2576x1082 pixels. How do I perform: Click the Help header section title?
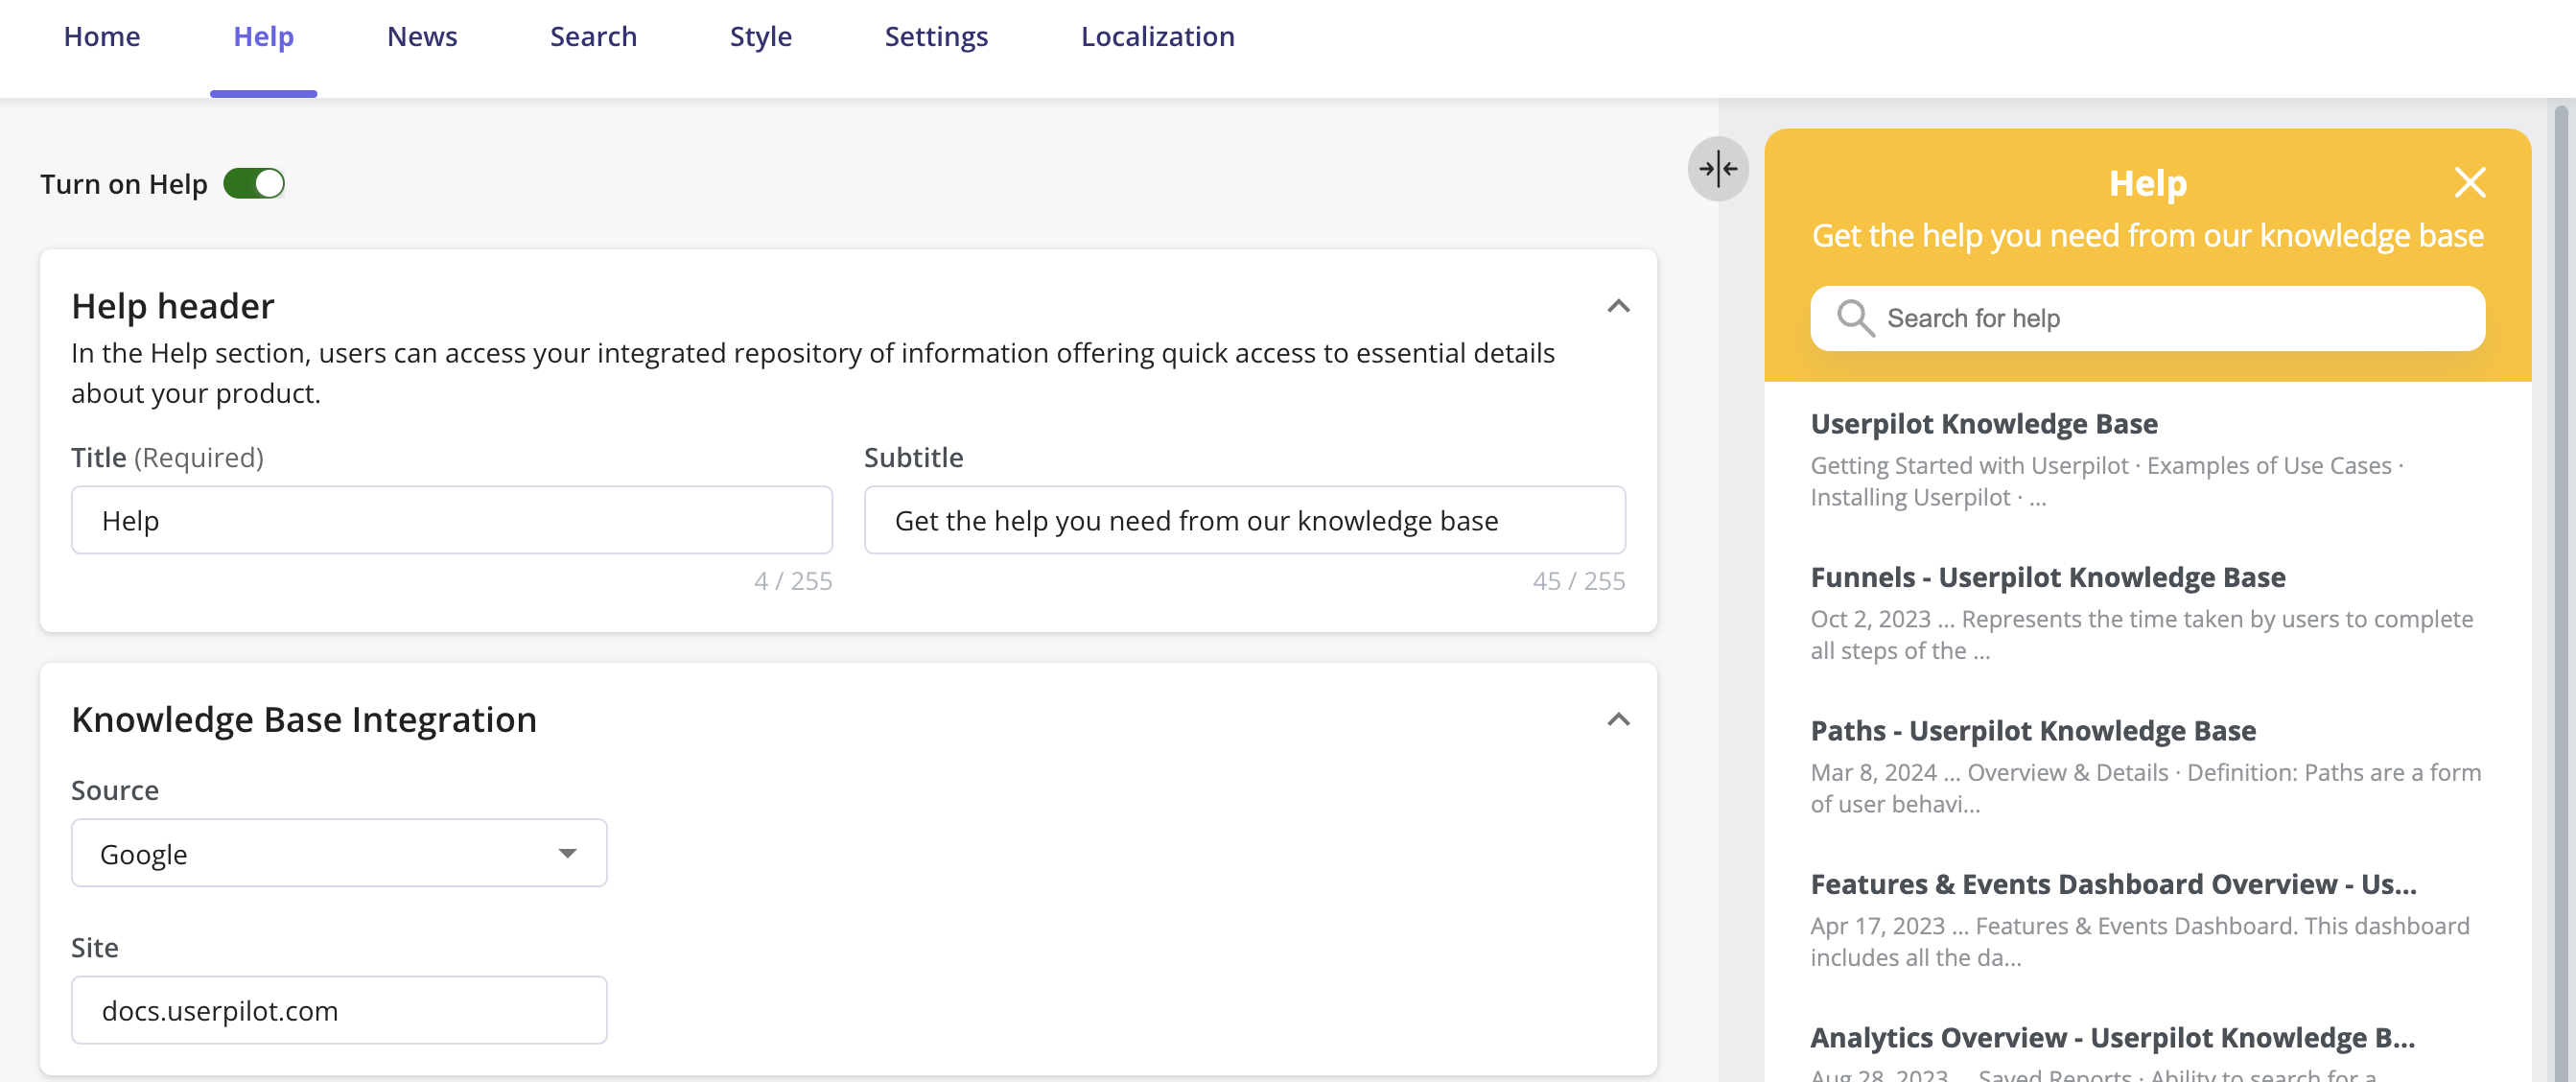pyautogui.click(x=173, y=306)
